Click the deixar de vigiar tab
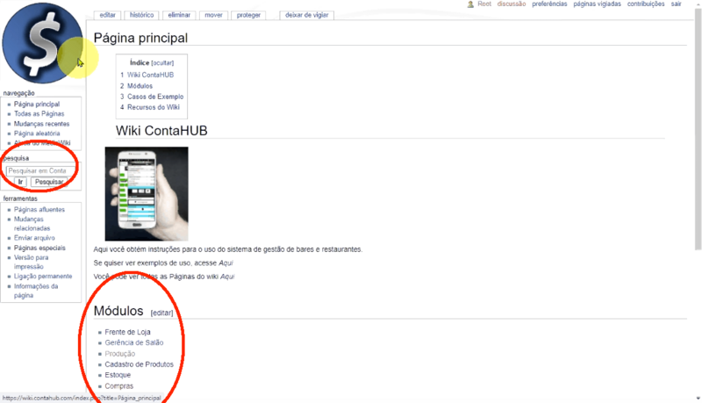This screenshot has height=403, width=702. tap(306, 15)
